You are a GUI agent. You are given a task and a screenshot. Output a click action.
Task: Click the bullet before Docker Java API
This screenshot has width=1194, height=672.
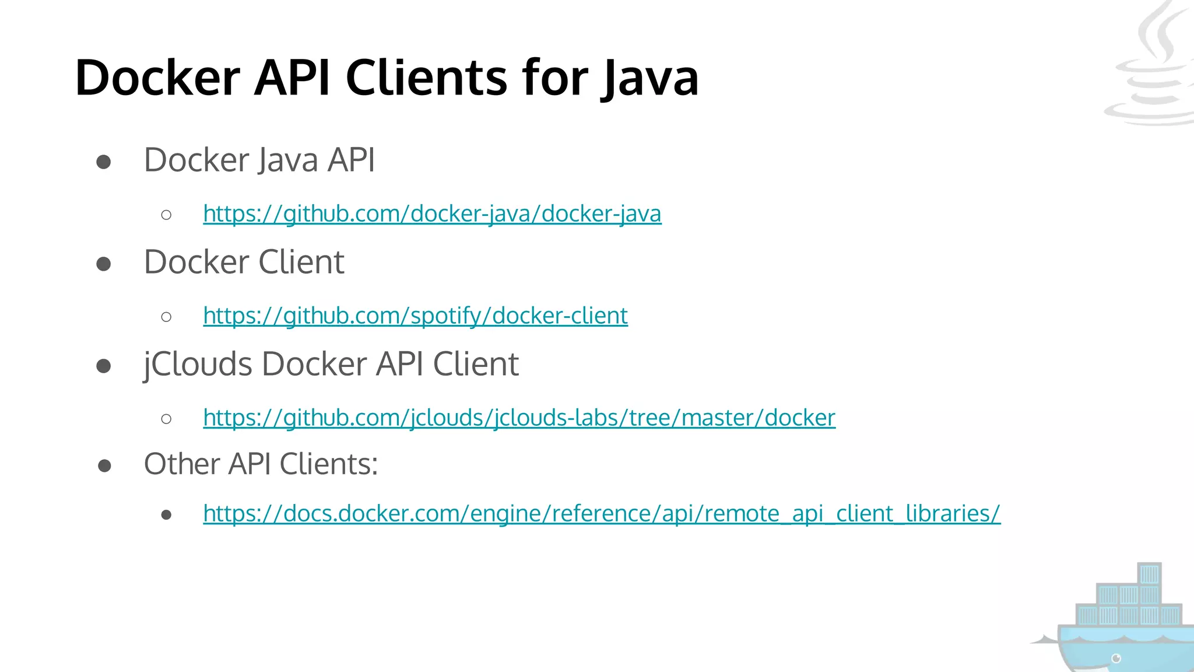(x=104, y=162)
